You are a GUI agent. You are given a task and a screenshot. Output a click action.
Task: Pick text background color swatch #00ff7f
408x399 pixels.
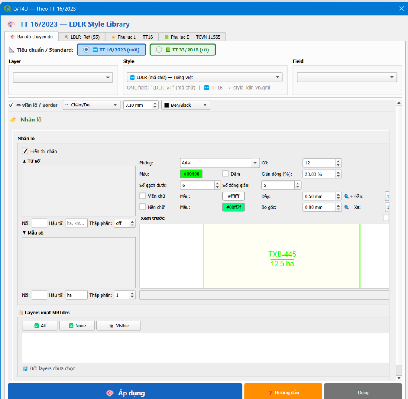coord(233,207)
